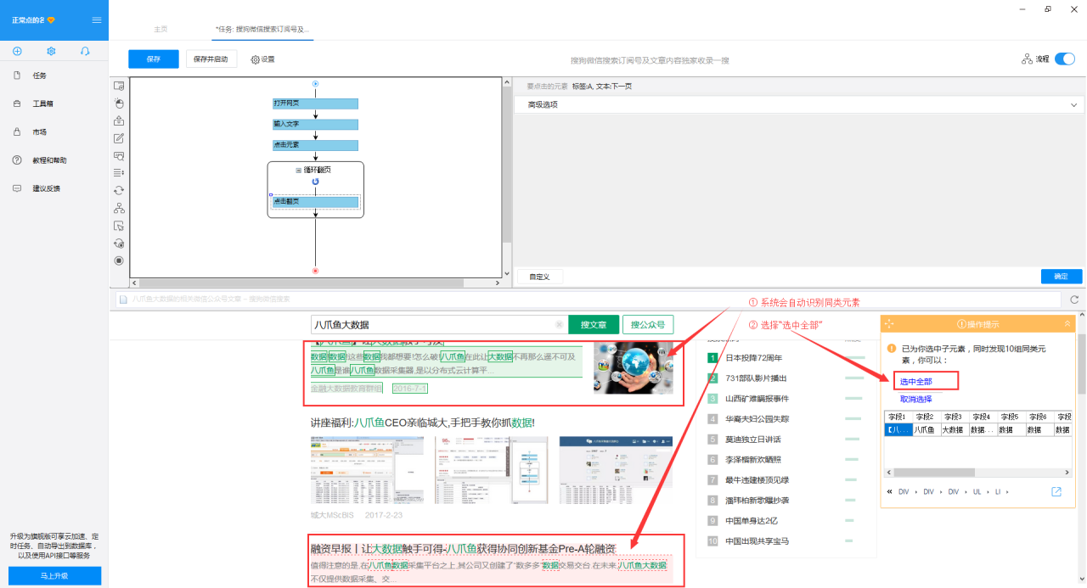
Task: Select the extract data tool icon
Action: [x=119, y=120]
